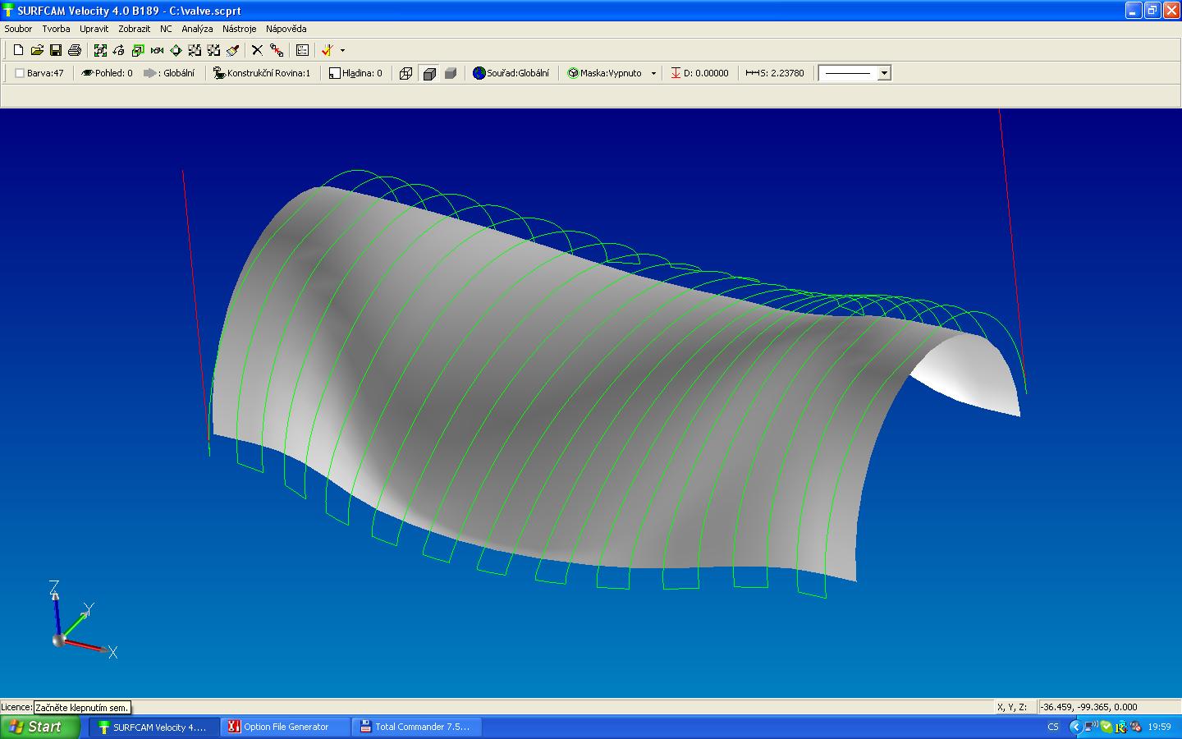Click the Souřad:Globální globe icon

479,73
